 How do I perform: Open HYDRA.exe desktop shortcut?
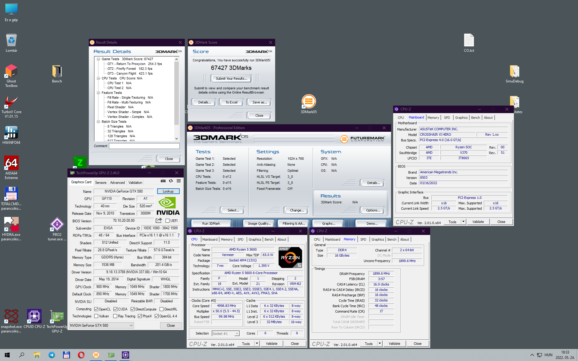click(11, 229)
